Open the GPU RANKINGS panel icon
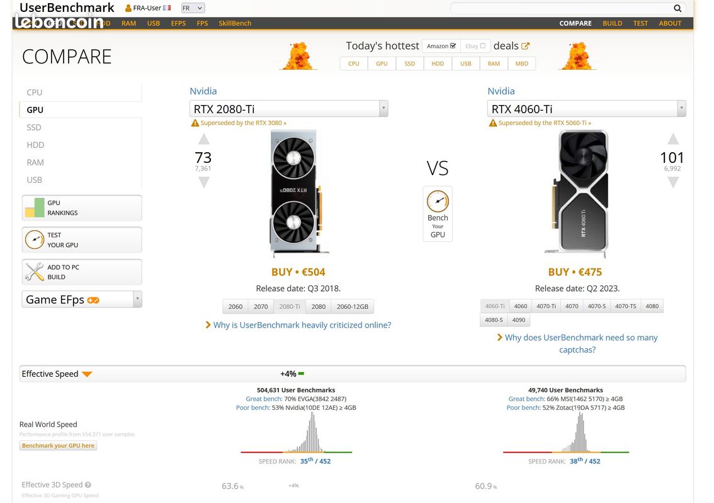The width and height of the screenshot is (714, 503). (35, 207)
